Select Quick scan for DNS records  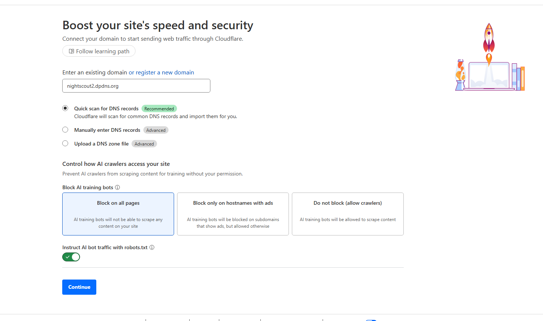coord(65,108)
